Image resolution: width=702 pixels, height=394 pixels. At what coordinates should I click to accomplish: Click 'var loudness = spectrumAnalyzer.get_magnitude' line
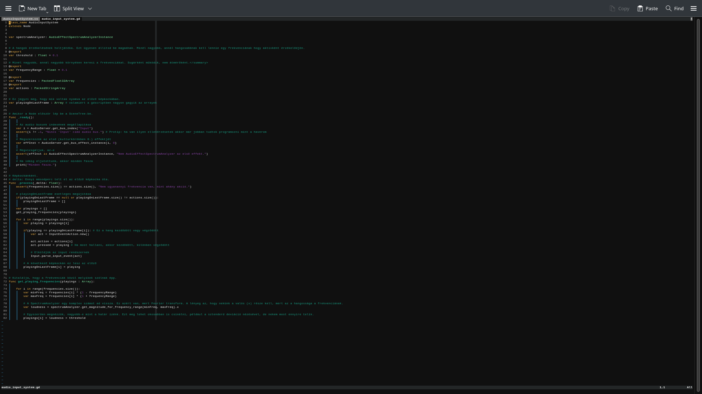click(101, 307)
